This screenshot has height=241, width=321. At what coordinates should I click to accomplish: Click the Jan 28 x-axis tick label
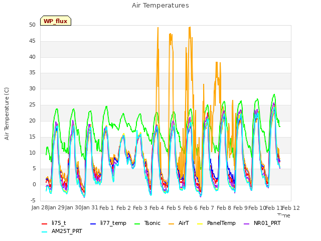tap(40, 208)
